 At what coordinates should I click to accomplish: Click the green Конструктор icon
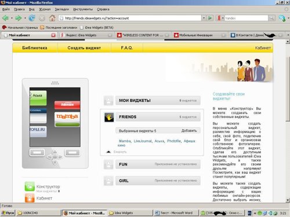30,186
